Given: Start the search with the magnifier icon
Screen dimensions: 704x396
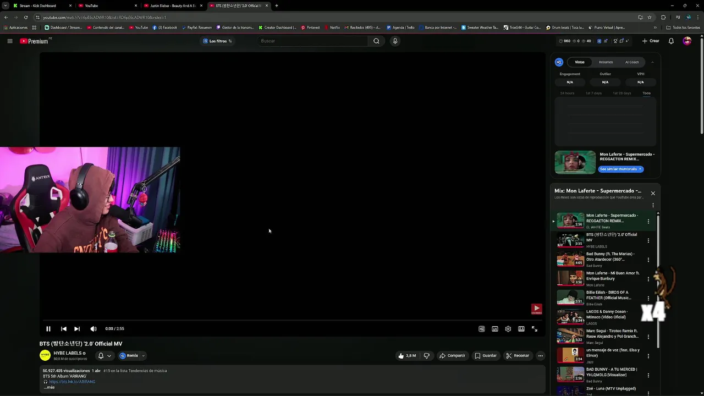Looking at the screenshot, I should (x=376, y=41).
